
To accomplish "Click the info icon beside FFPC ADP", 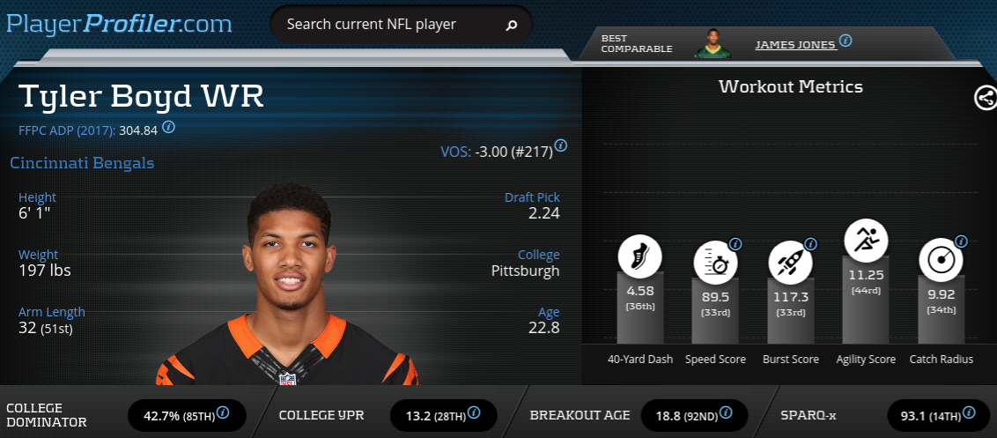I will (168, 127).
